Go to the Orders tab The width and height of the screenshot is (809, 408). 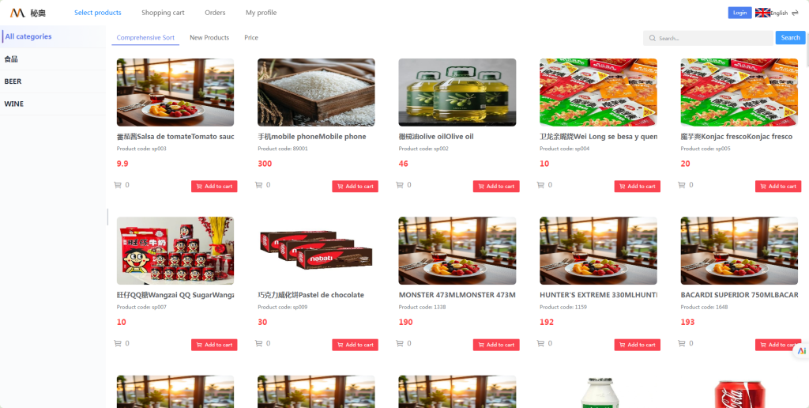point(215,13)
